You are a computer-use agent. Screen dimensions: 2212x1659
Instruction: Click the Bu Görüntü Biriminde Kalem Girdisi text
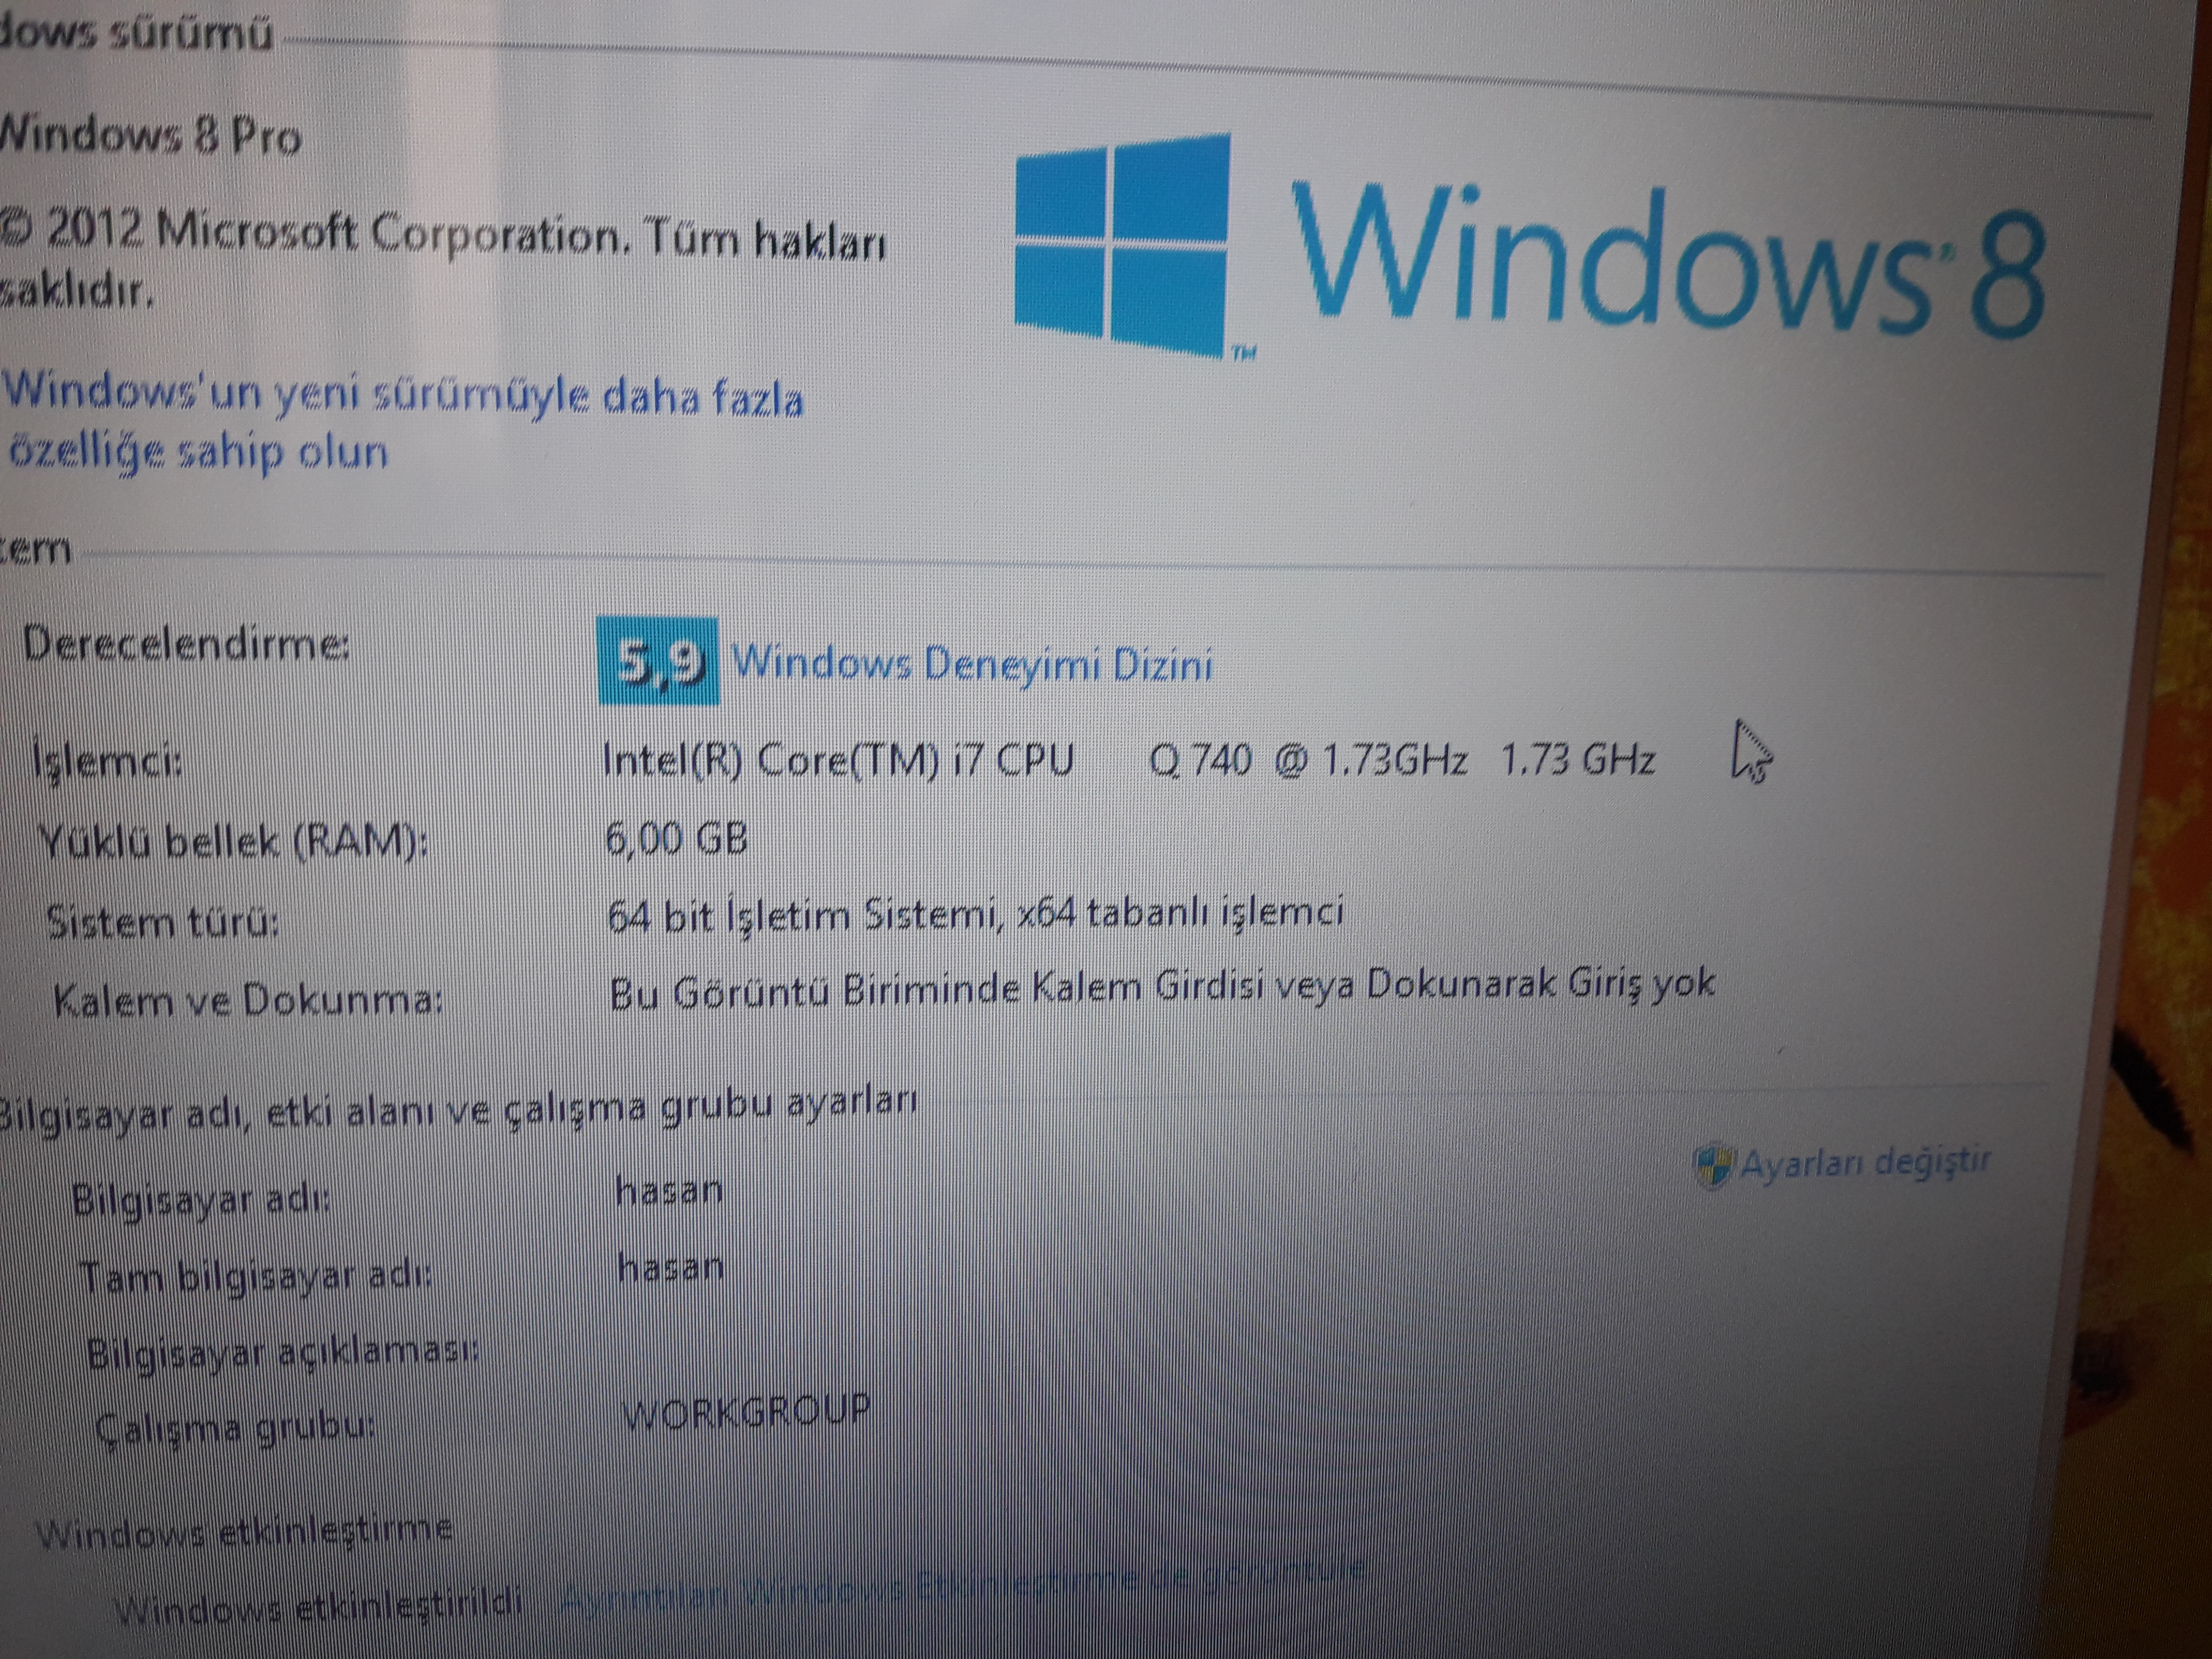[1162, 986]
